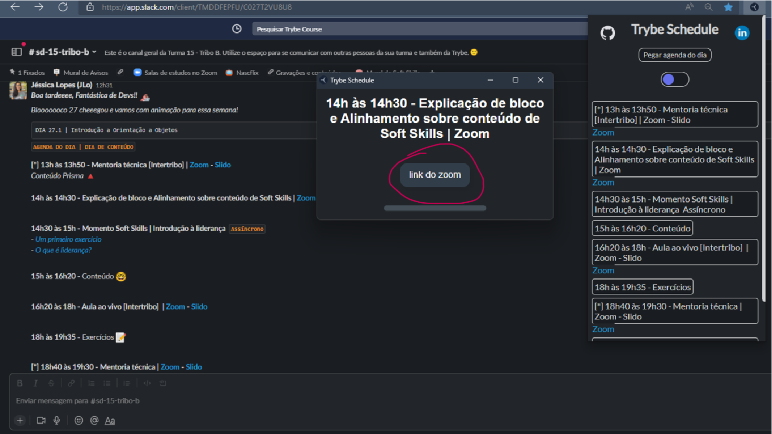Screen dimensions: 772x434
Task: Click Zoom link under 16h20 Aula ao vivo panel item
Action: (x=603, y=271)
